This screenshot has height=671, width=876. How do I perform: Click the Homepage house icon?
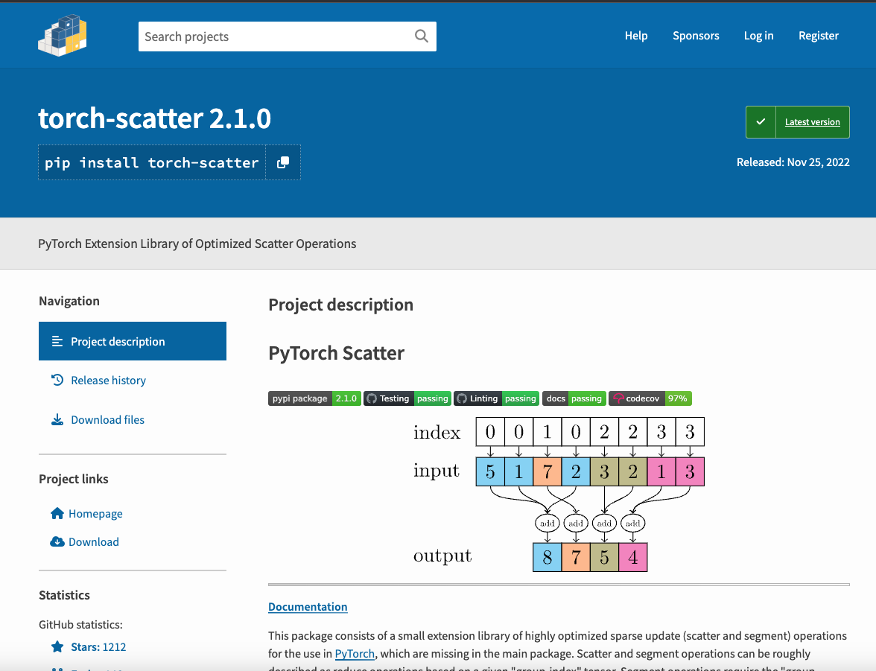point(57,513)
